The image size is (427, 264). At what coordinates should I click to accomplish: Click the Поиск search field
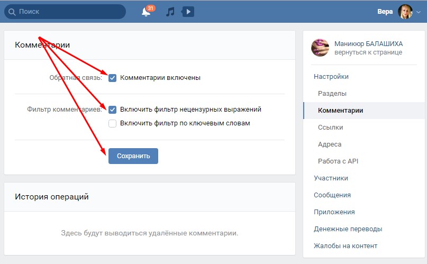65,12
